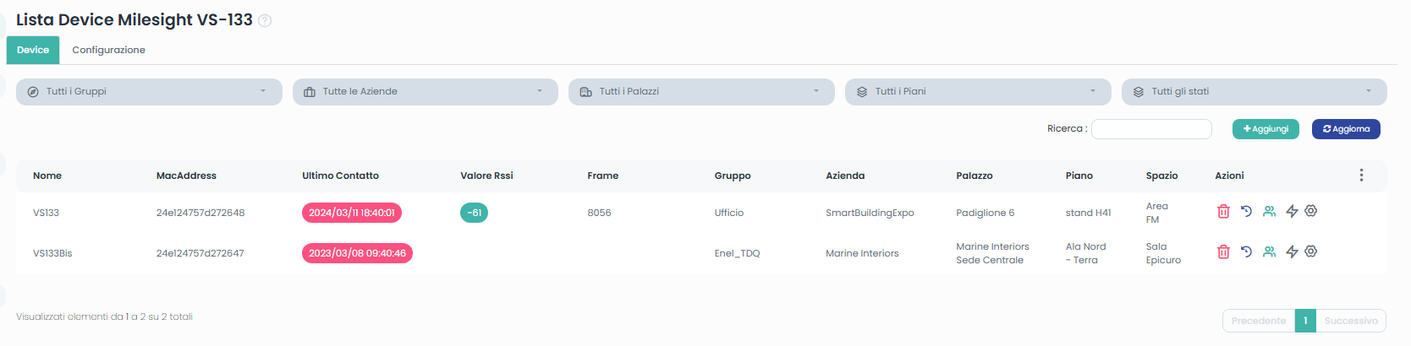1411x346 pixels.
Task: Delete the VS133Bis device with trash icon
Action: click(1222, 251)
